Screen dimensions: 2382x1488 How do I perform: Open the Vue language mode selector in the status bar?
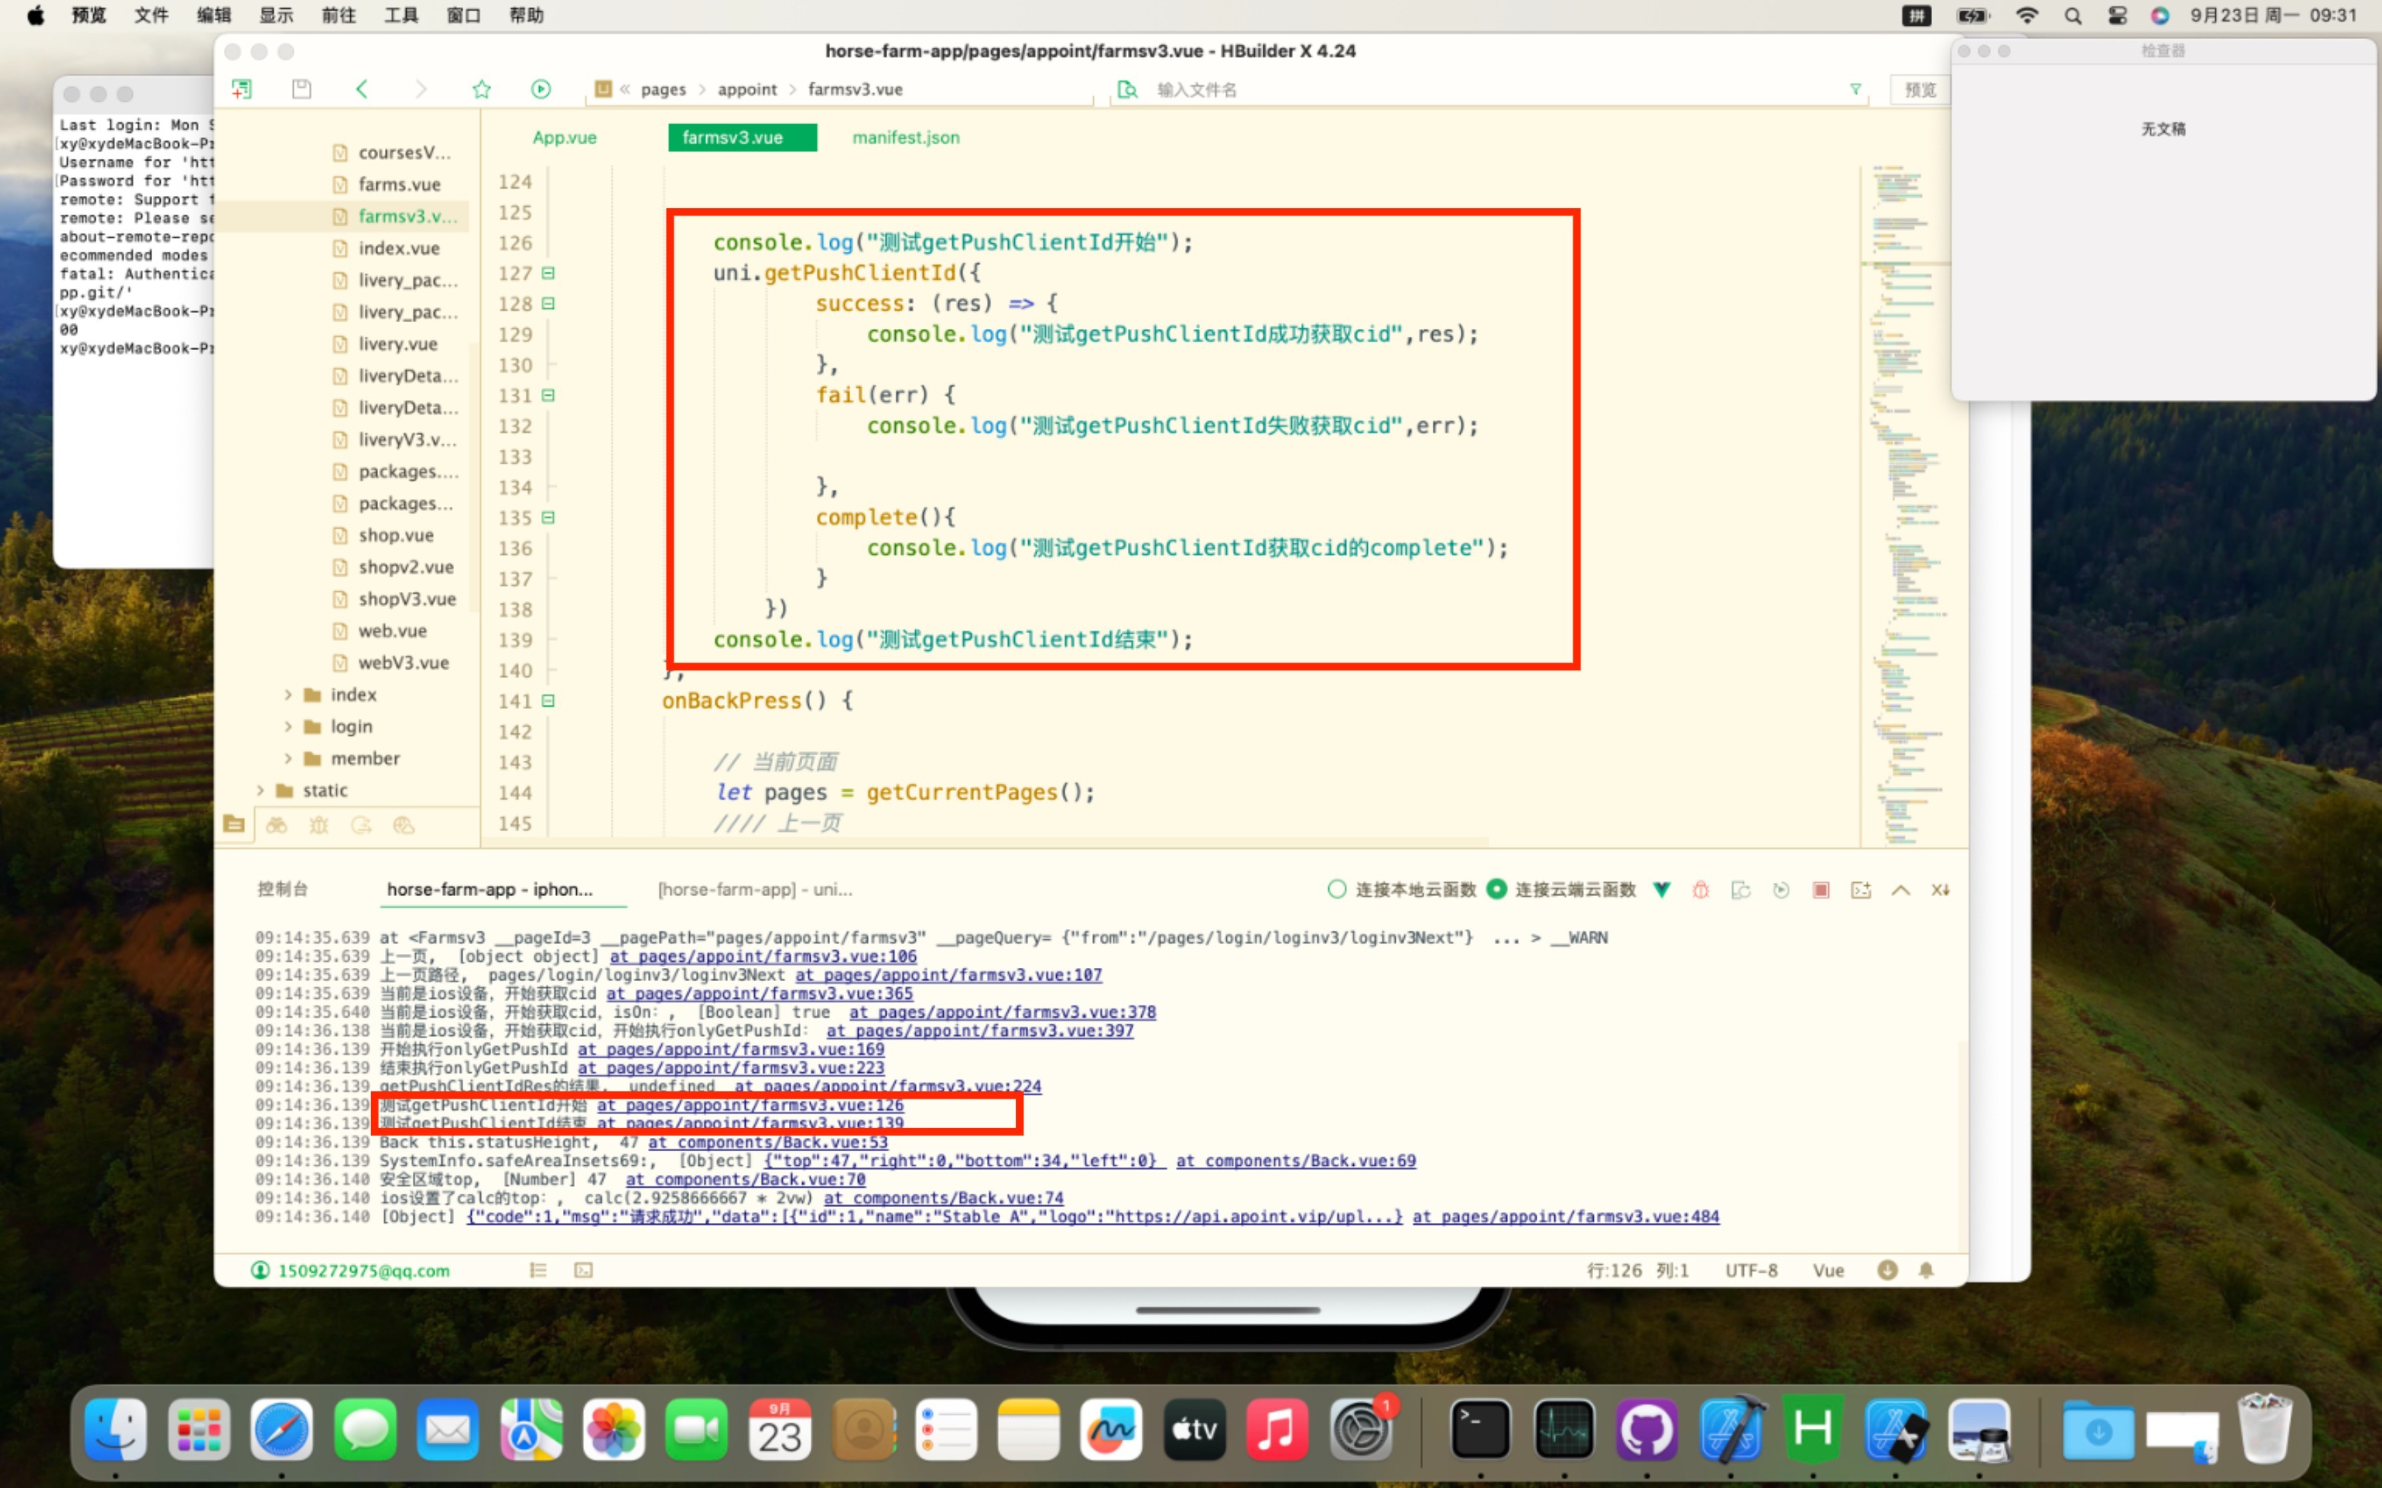point(1829,1271)
